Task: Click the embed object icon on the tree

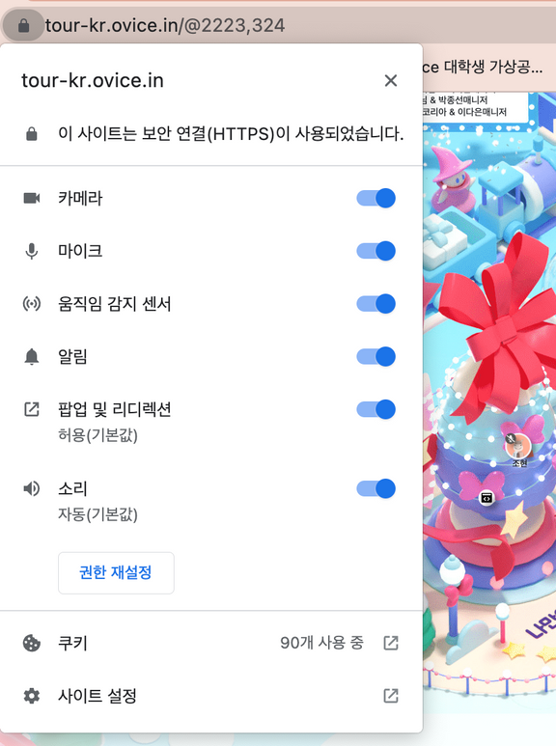Action: 486,498
